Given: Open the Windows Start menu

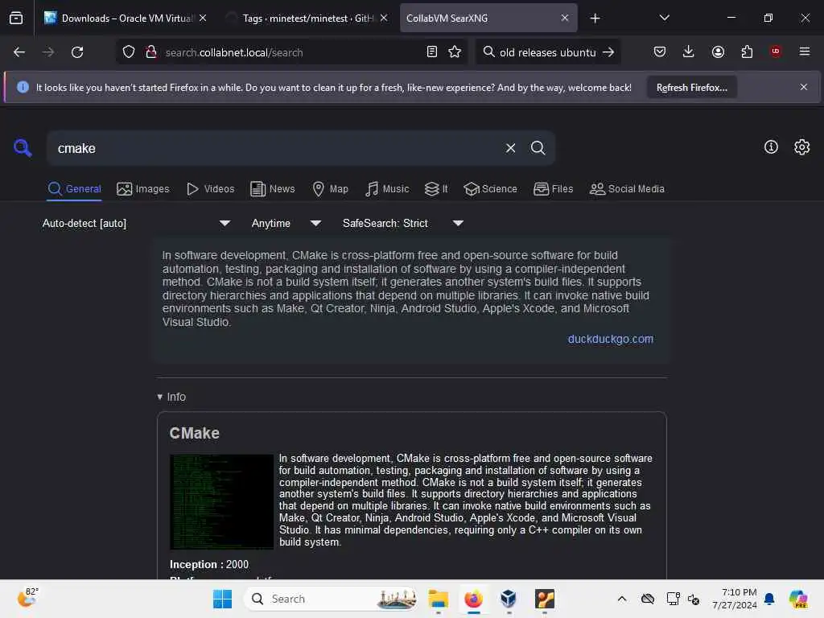Looking at the screenshot, I should [x=222, y=599].
